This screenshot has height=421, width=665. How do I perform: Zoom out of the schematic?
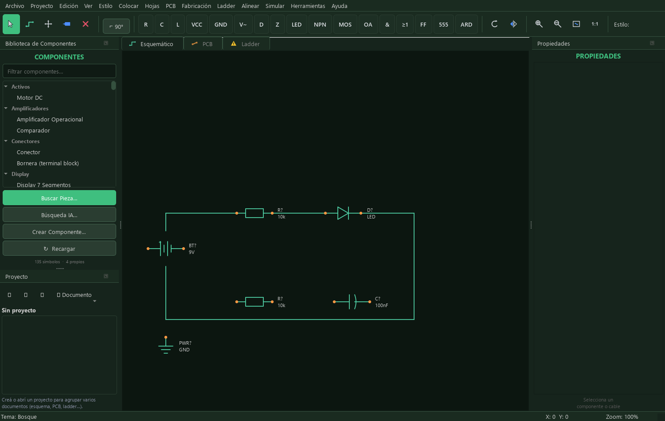coord(558,24)
